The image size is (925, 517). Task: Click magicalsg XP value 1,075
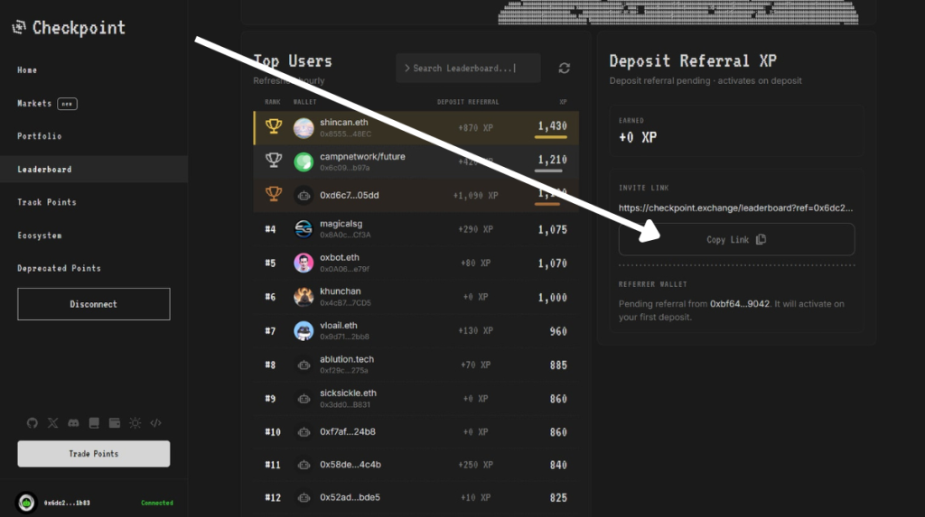point(552,230)
